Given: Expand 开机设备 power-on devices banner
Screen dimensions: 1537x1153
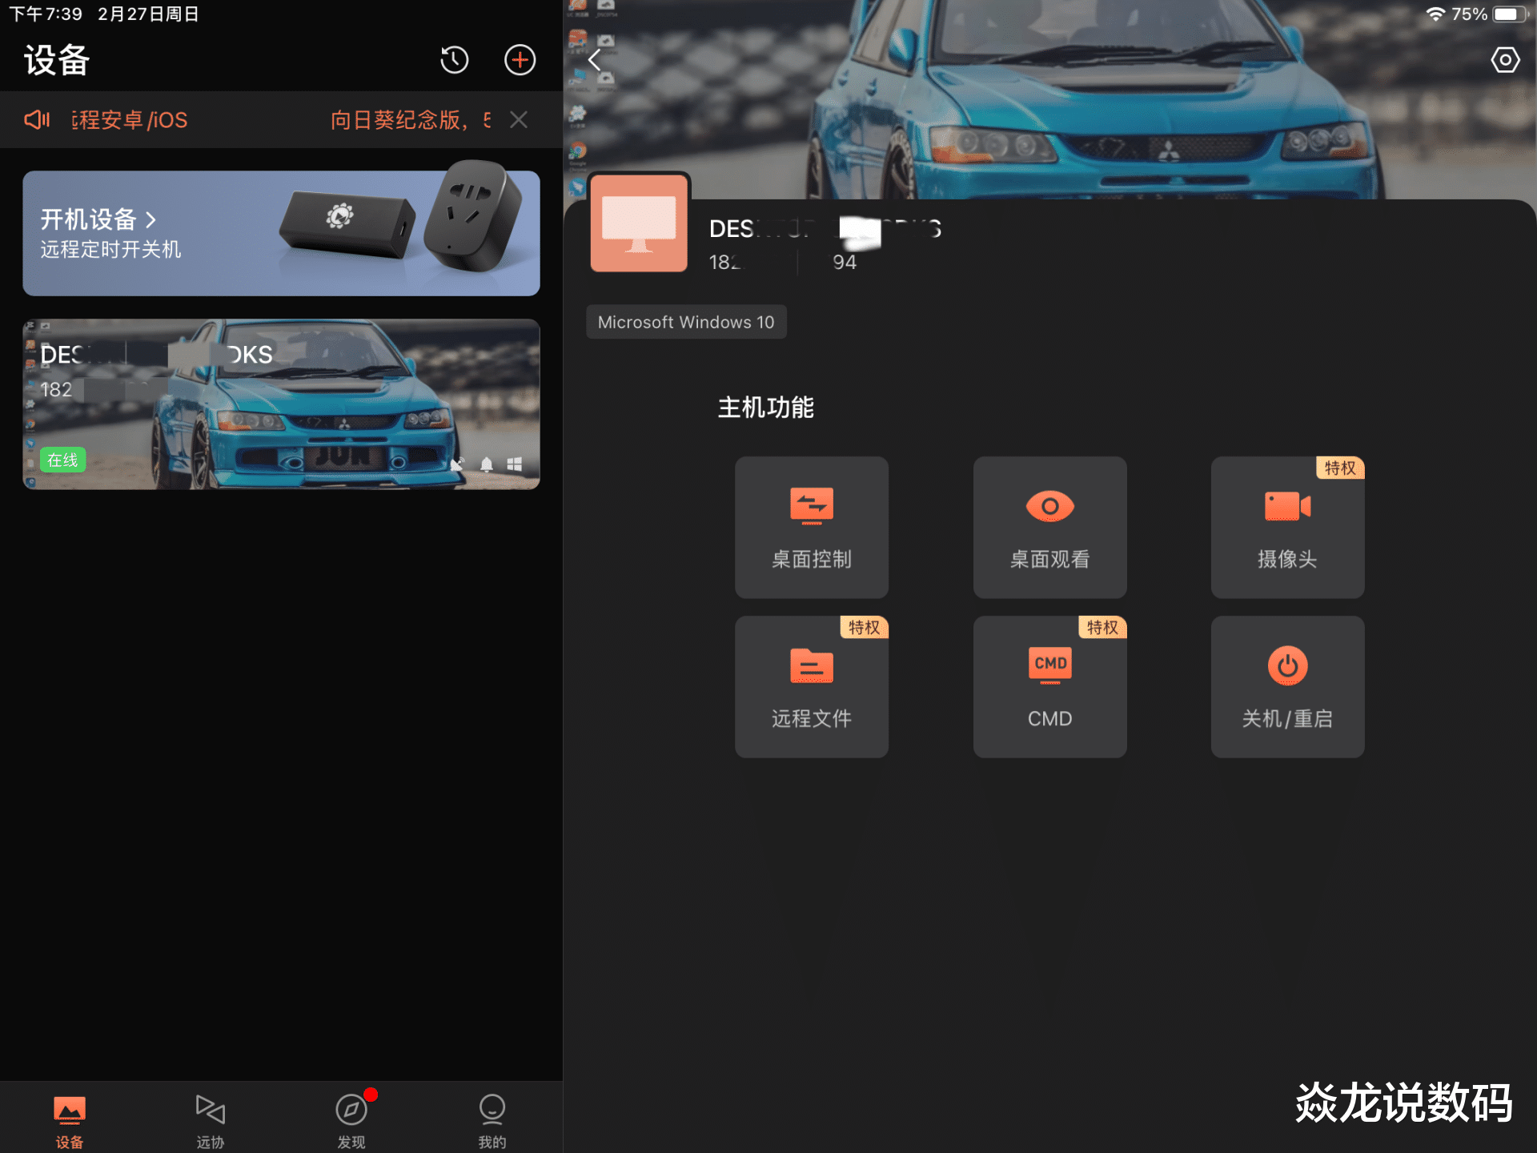Looking at the screenshot, I should coord(280,233).
